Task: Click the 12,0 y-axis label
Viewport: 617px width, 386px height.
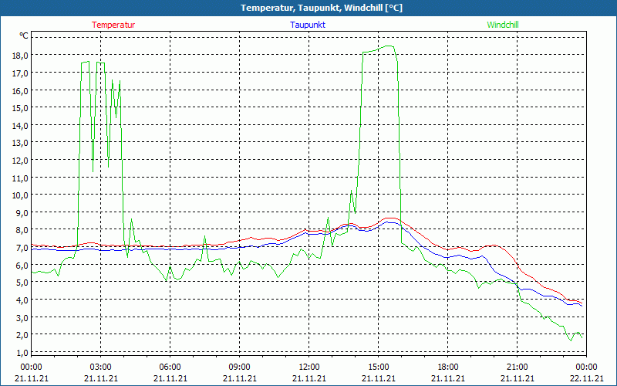Action: [x=20, y=161]
